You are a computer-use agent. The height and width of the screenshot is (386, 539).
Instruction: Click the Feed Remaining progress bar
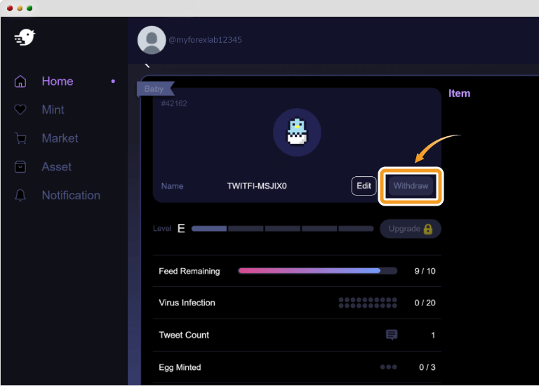(317, 271)
